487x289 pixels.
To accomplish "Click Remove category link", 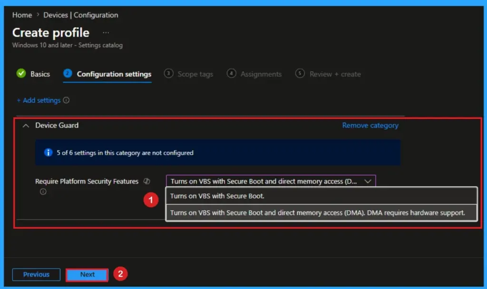I will pyautogui.click(x=370, y=125).
